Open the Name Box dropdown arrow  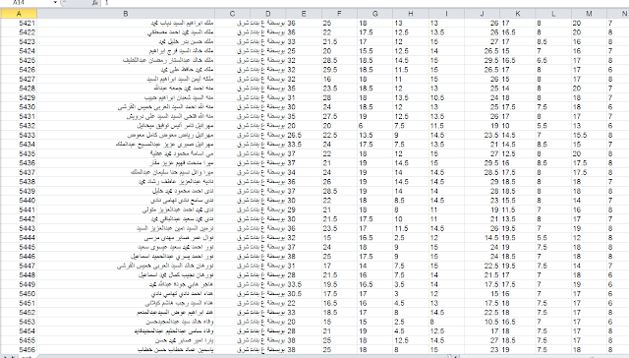pos(55,2)
